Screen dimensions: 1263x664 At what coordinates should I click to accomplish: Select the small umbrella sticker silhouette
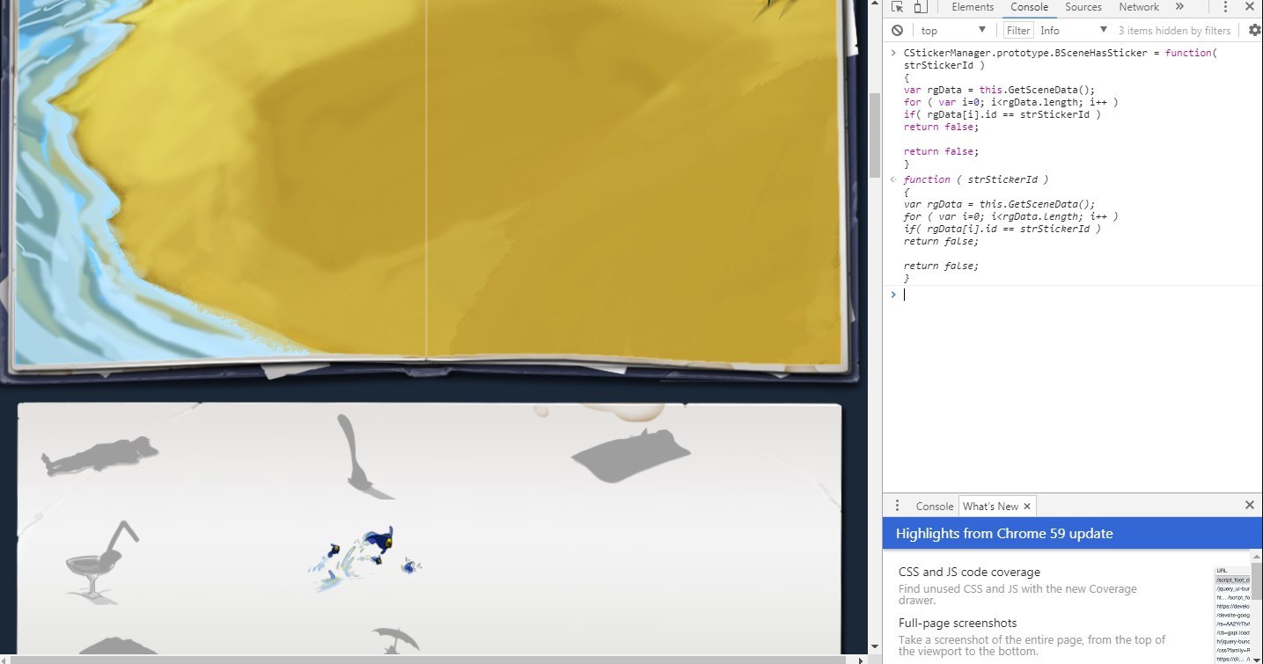pos(395,639)
